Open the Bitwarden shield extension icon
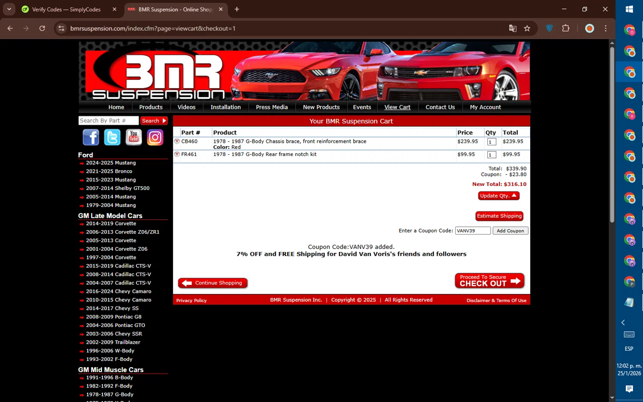 [x=550, y=28]
